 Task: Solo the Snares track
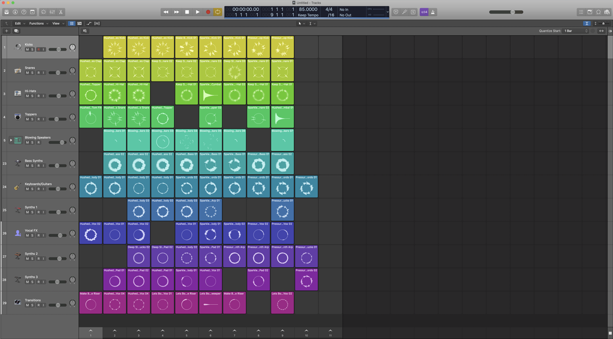tap(33, 72)
